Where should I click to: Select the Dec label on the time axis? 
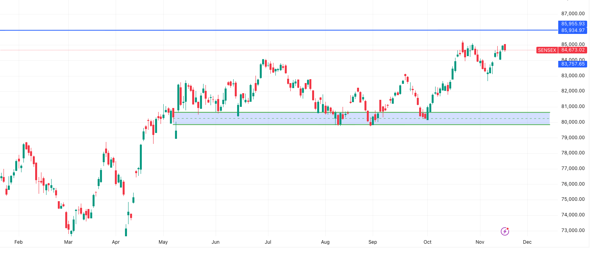(527, 242)
